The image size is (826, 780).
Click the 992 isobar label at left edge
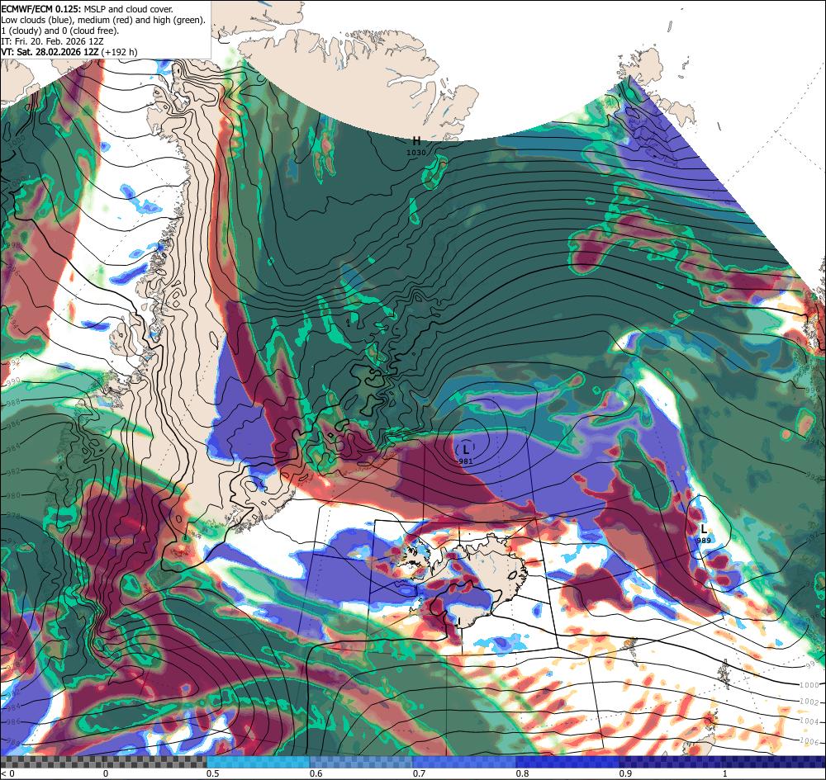[x=12, y=362]
